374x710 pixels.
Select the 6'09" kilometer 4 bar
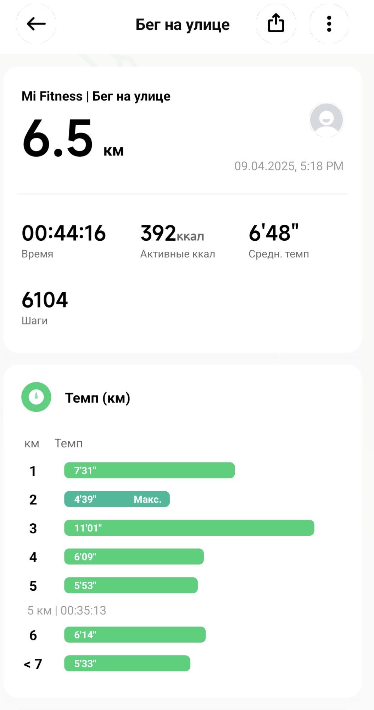134,557
